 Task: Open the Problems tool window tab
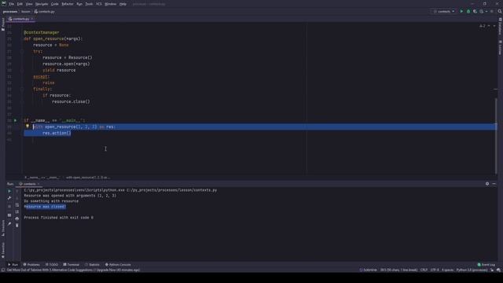click(x=31, y=265)
